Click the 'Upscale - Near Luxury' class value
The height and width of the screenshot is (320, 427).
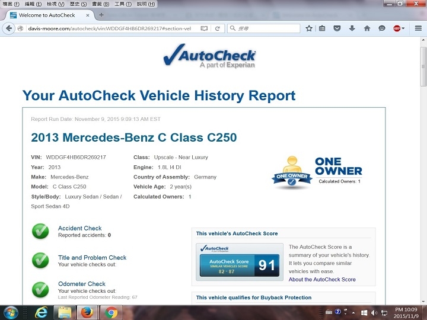pyautogui.click(x=181, y=157)
